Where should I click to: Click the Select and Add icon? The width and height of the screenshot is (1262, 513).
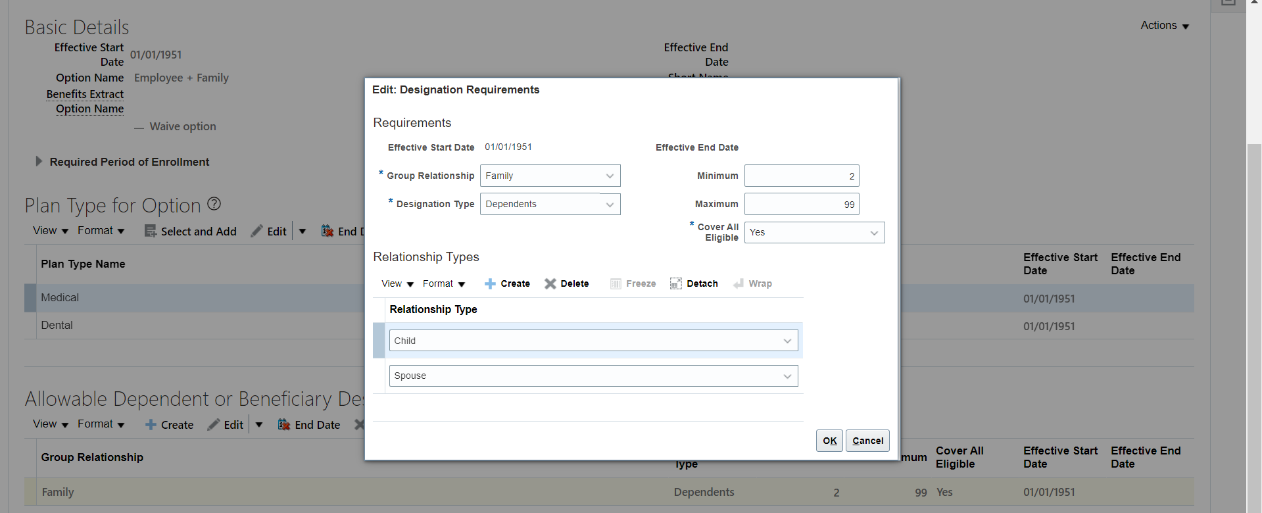pyautogui.click(x=151, y=231)
